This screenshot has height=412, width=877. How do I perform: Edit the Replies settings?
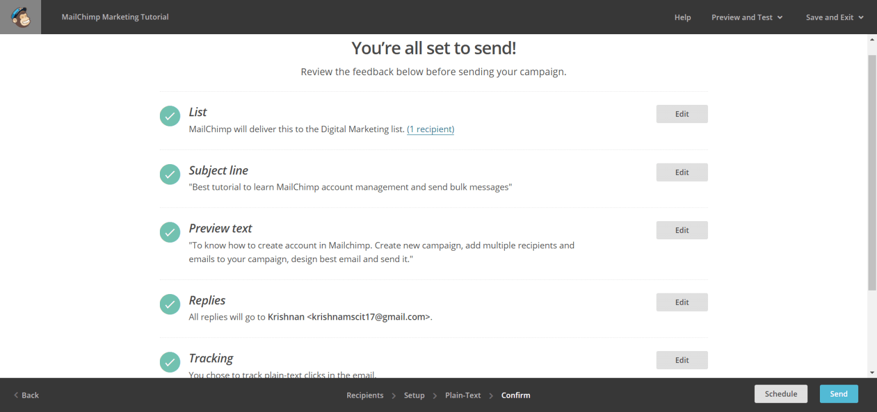(682, 302)
